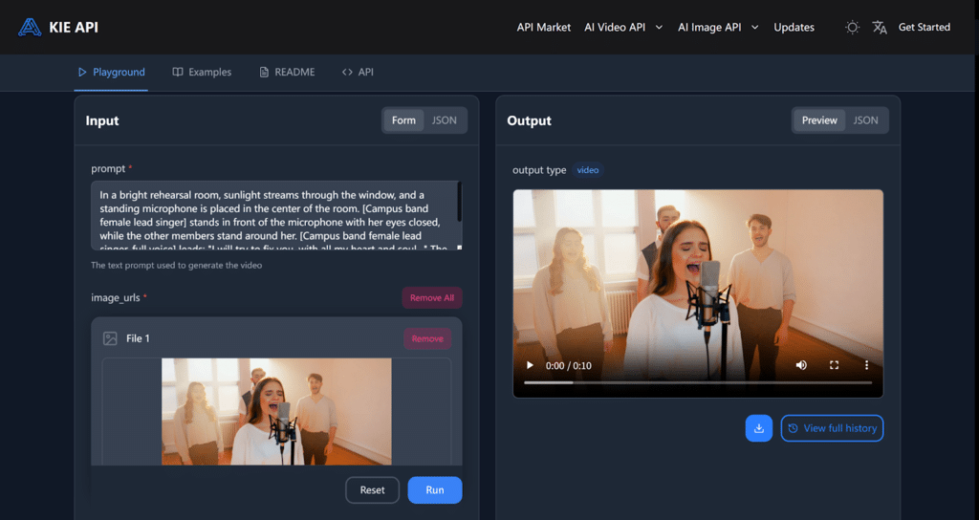979x520 pixels.
Task: Remove File 1 with the Remove button
Action: click(x=427, y=338)
